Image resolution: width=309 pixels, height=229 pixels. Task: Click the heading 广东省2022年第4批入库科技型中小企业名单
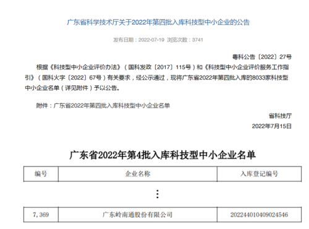163,155
